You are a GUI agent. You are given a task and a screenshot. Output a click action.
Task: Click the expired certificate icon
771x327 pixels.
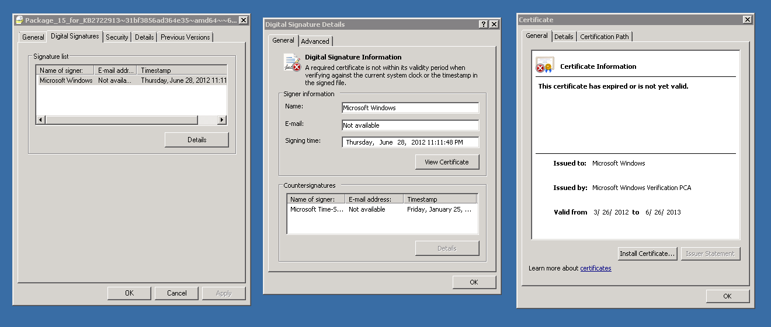[544, 66]
